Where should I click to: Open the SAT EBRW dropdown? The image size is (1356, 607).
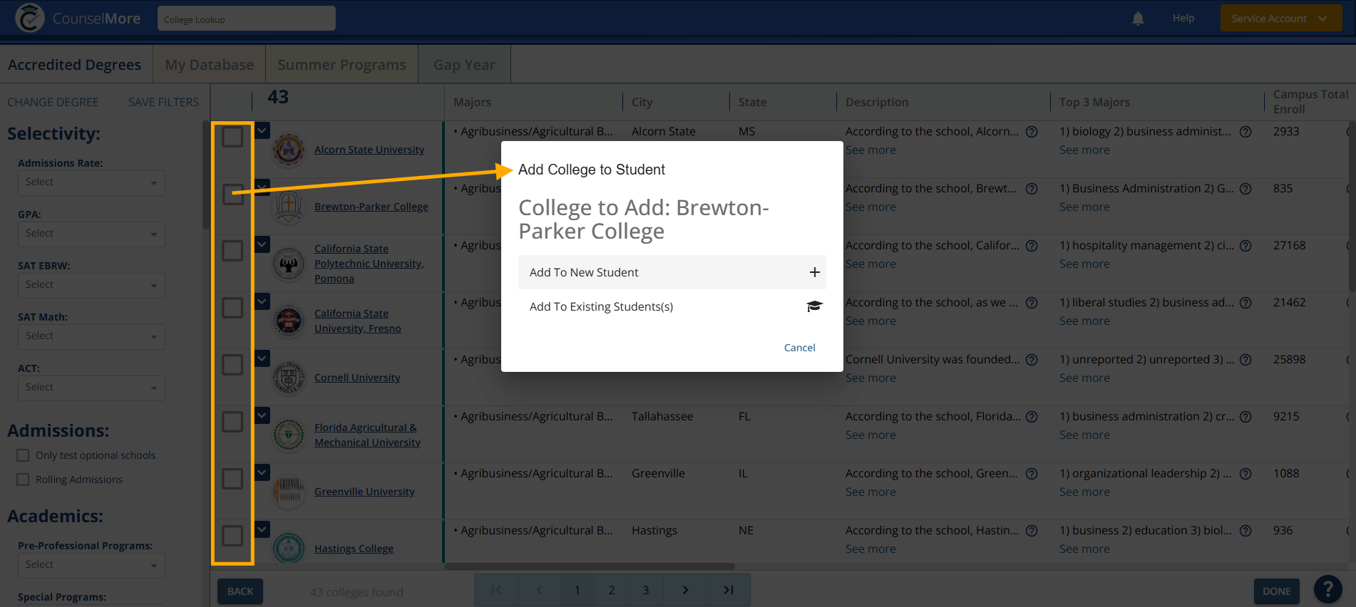pos(91,286)
